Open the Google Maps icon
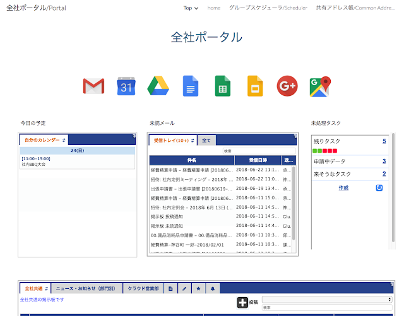The image size is (404, 316). 320,86
